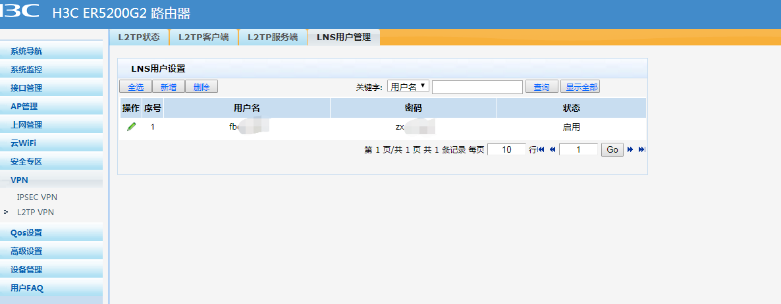
Task: Click the 启用 status cell
Action: click(x=572, y=127)
